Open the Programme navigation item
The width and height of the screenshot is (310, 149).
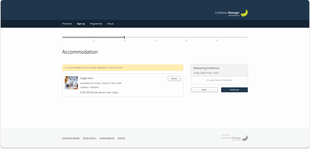[x=96, y=24]
